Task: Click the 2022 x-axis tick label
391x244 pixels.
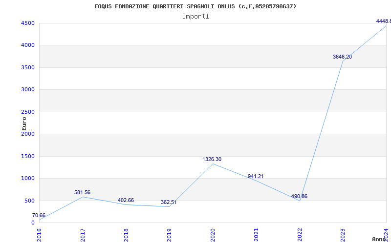Action: click(300, 235)
